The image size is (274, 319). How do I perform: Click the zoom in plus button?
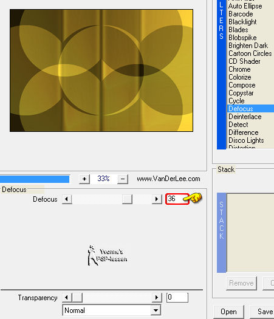(x=84, y=179)
